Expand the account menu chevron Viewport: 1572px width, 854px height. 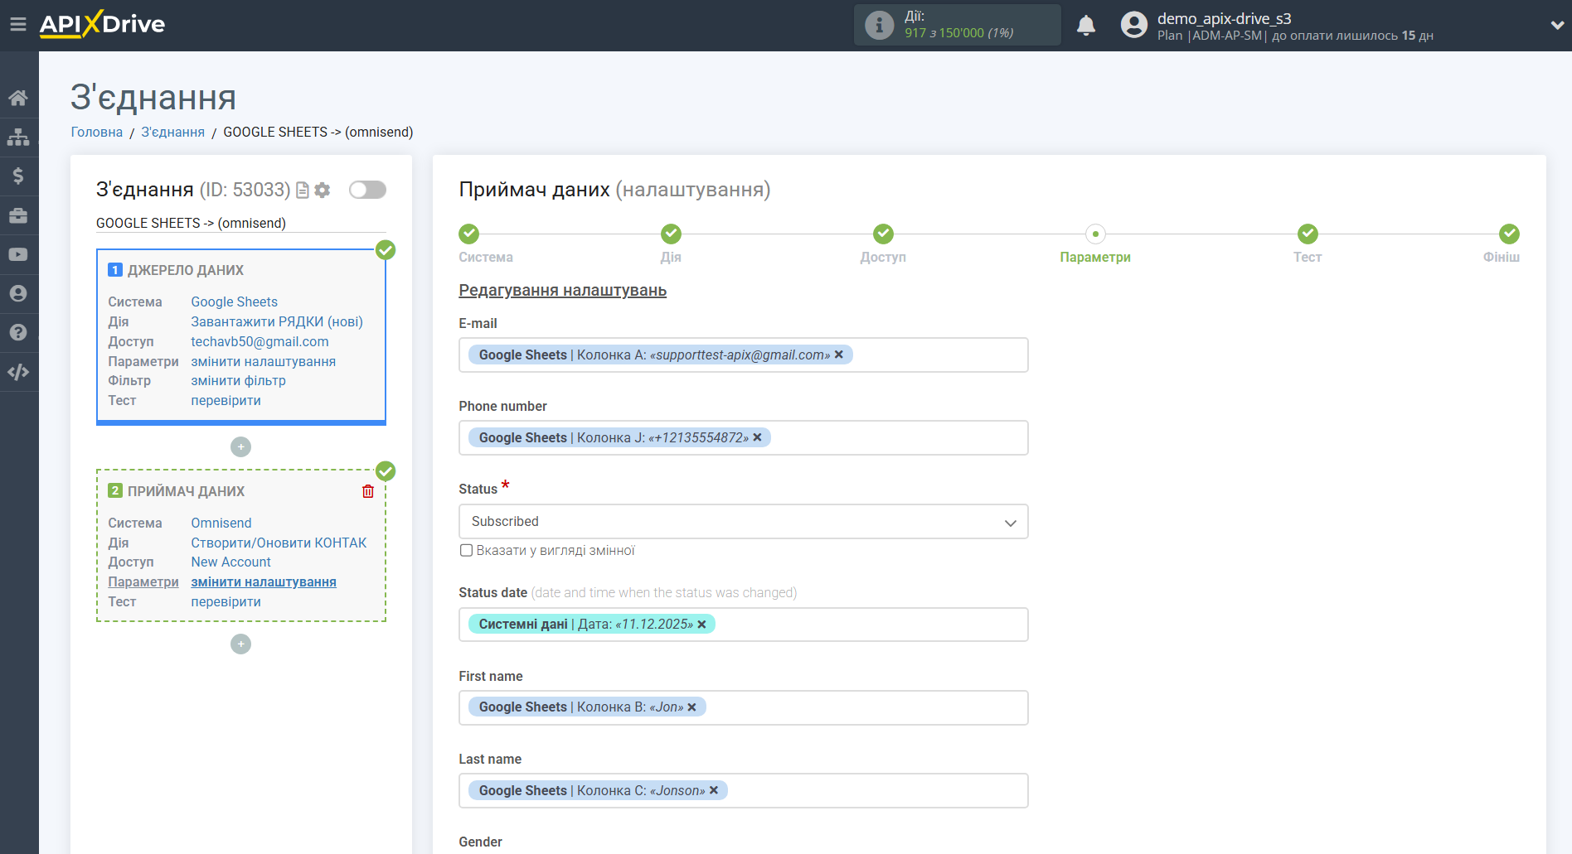(x=1556, y=25)
